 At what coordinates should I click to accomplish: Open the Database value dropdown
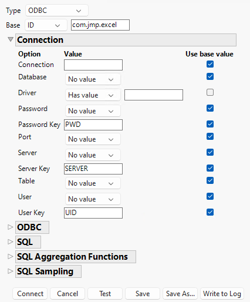tap(93, 79)
